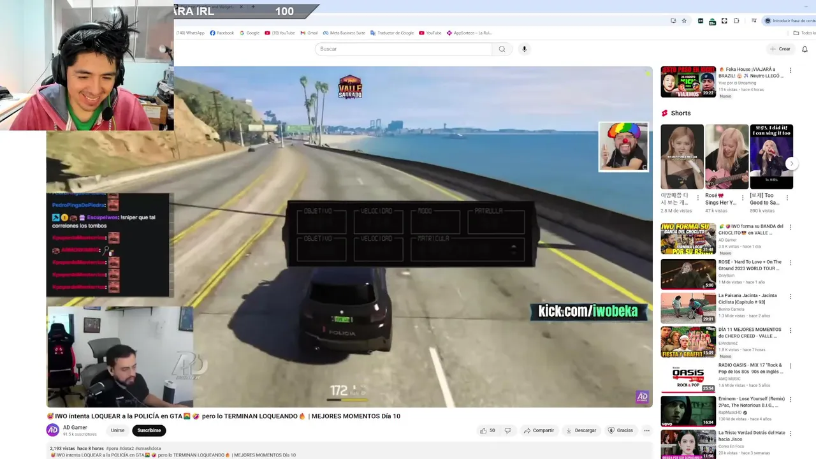This screenshot has height=459, width=816.
Task: Open DÍA 11 MEJORES MOMENTOS video
Action: pyautogui.click(x=688, y=342)
